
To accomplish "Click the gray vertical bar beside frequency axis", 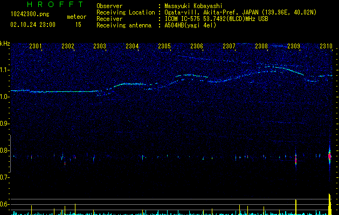I will pos(10,154).
